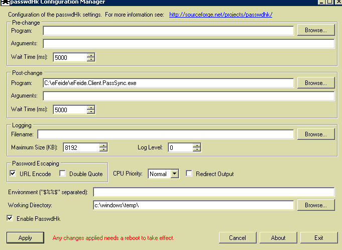Enable the Redirect Output checkbox
342x250 pixels.
click(189, 174)
